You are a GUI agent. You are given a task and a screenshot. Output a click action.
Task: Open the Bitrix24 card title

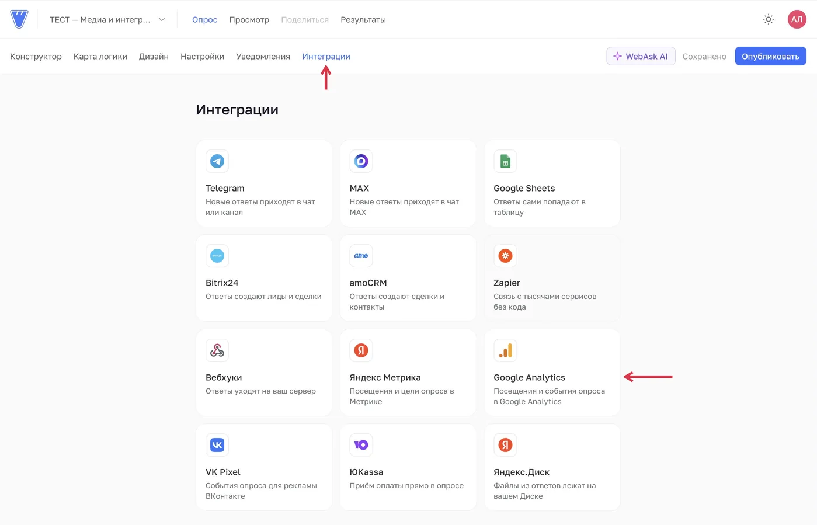click(222, 283)
